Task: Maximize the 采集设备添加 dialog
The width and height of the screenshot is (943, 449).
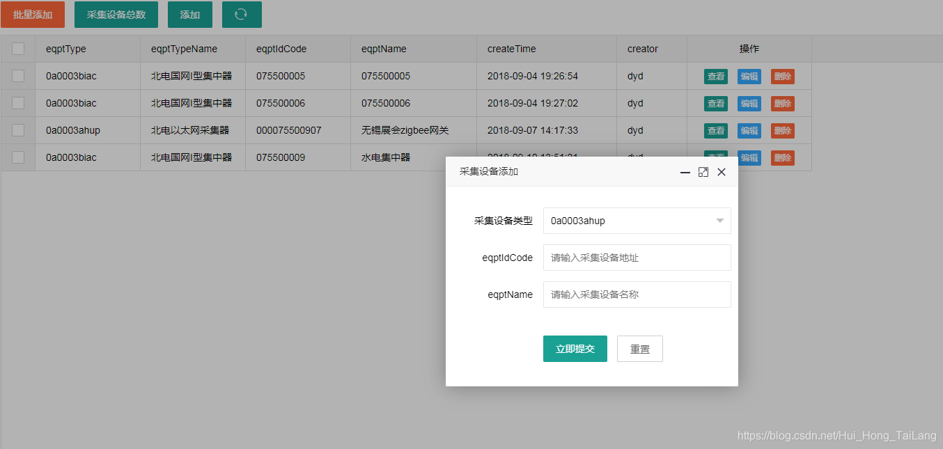Action: coord(703,172)
